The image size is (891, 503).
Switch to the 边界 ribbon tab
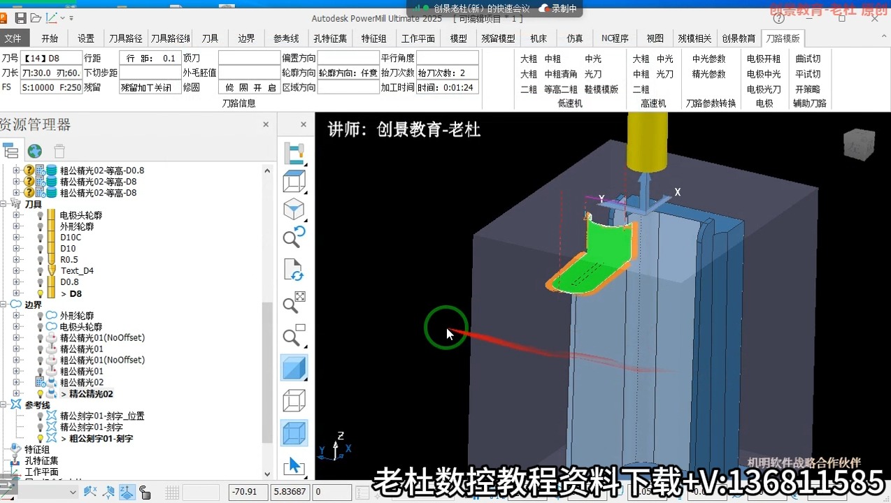click(246, 38)
